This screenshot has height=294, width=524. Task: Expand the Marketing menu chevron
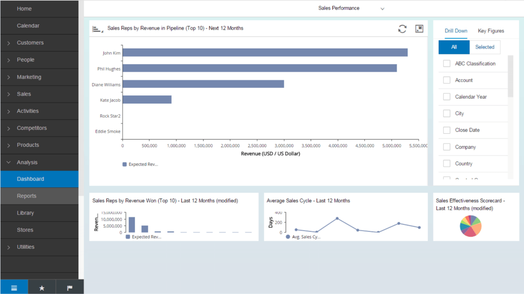click(x=9, y=77)
